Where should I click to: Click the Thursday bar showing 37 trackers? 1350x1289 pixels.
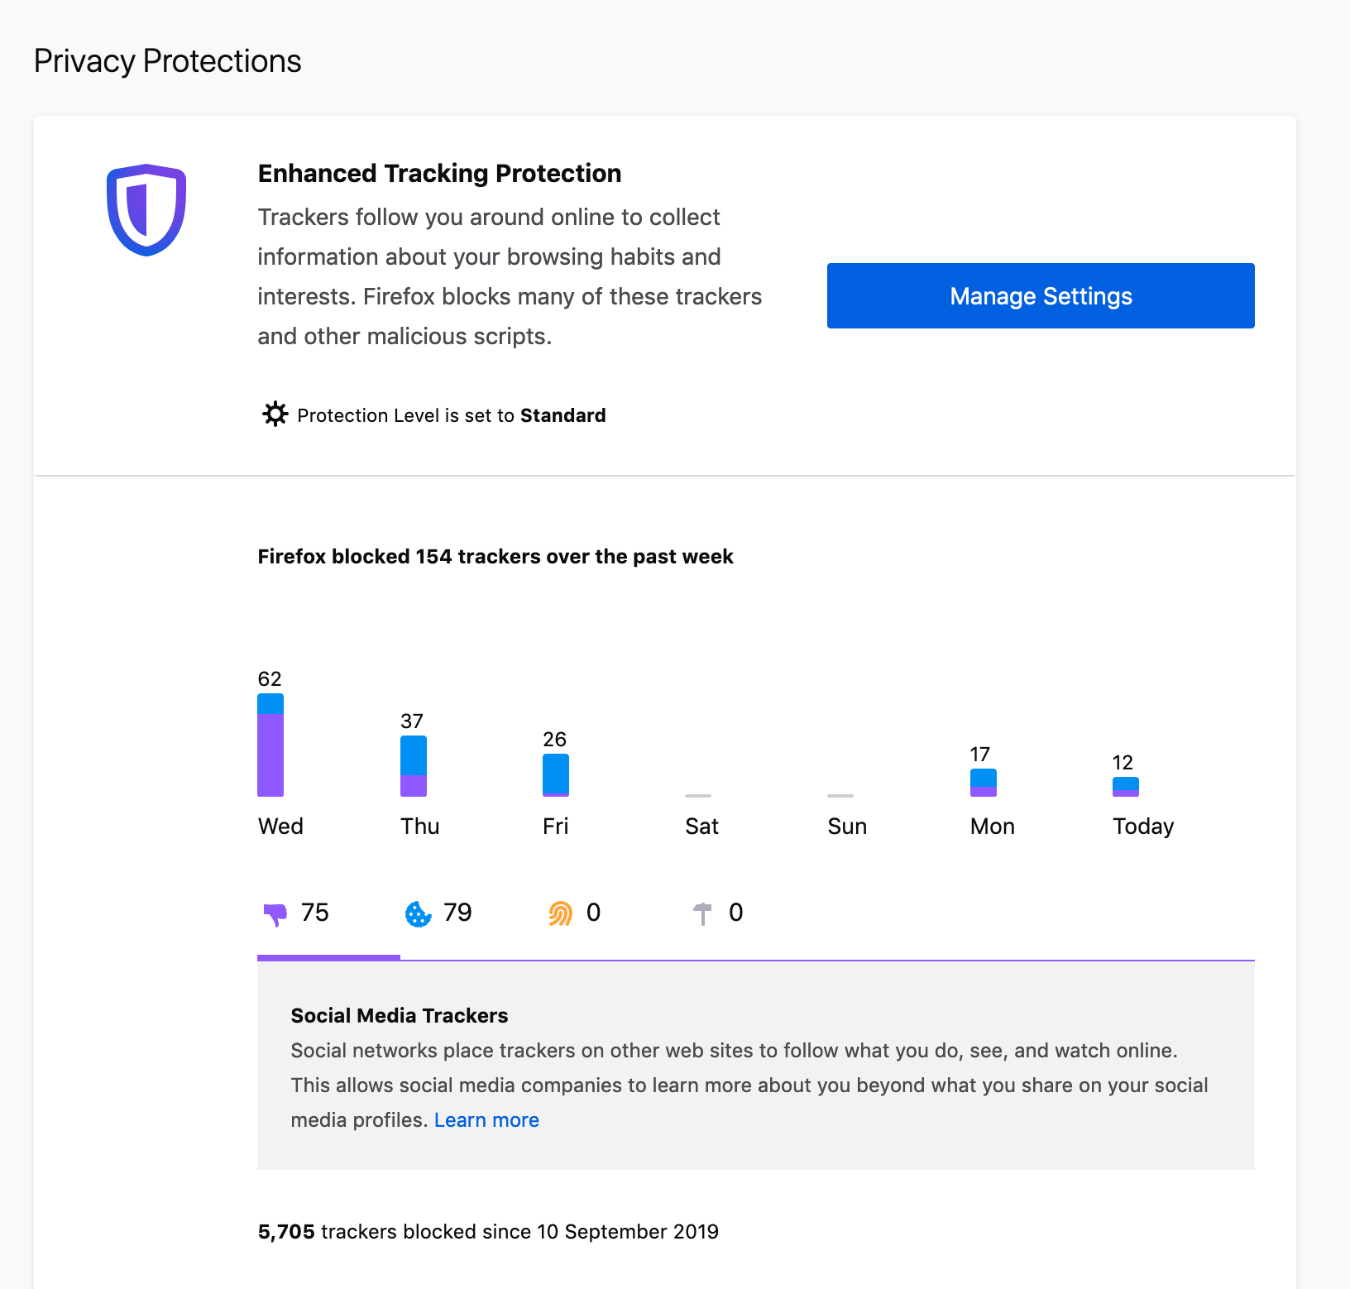[414, 766]
